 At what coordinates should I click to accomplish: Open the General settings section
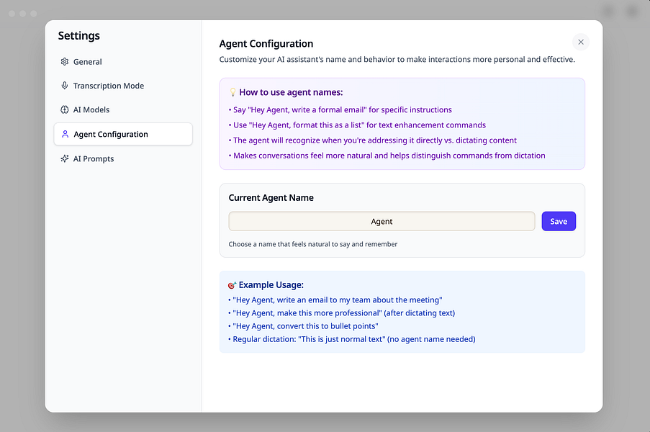(x=87, y=62)
